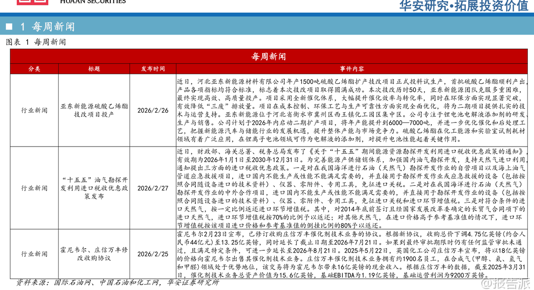Click the 图表 1 每周新闻 caption

tap(36, 42)
